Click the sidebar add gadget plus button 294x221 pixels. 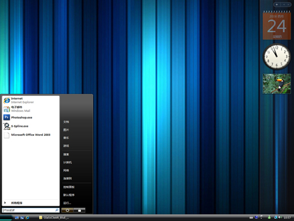click(277, 5)
